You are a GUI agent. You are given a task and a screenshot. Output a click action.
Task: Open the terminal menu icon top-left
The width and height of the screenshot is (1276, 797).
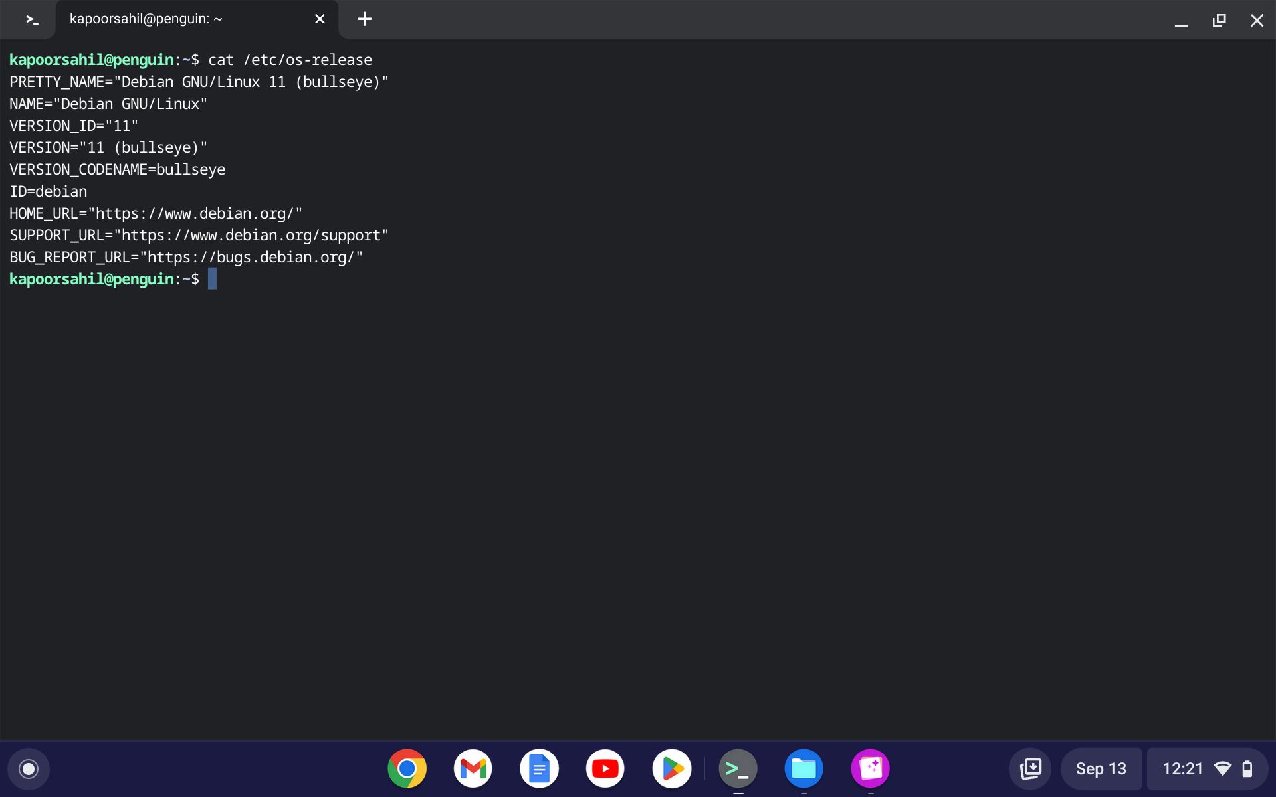coord(30,19)
